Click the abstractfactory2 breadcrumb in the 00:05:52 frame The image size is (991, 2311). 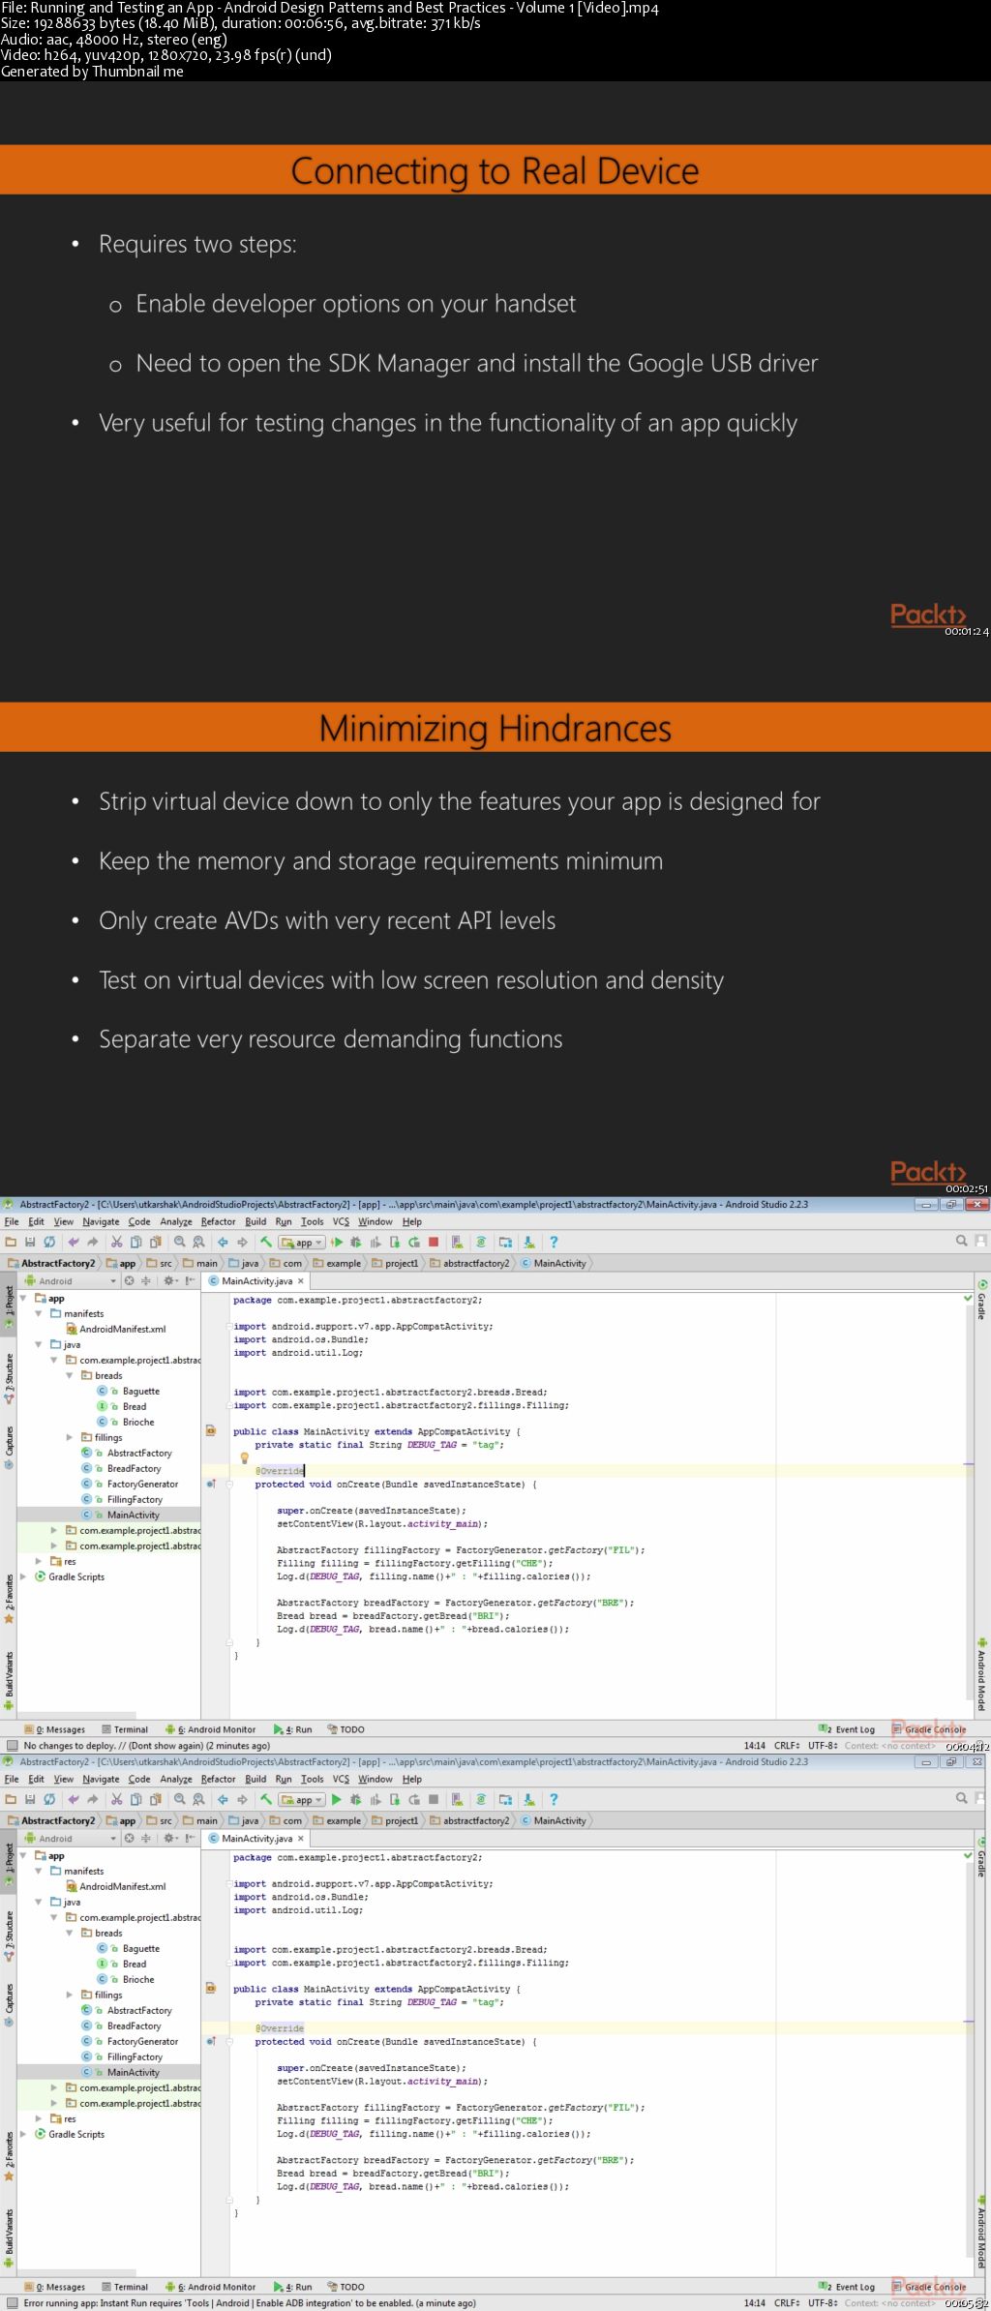469,1820
